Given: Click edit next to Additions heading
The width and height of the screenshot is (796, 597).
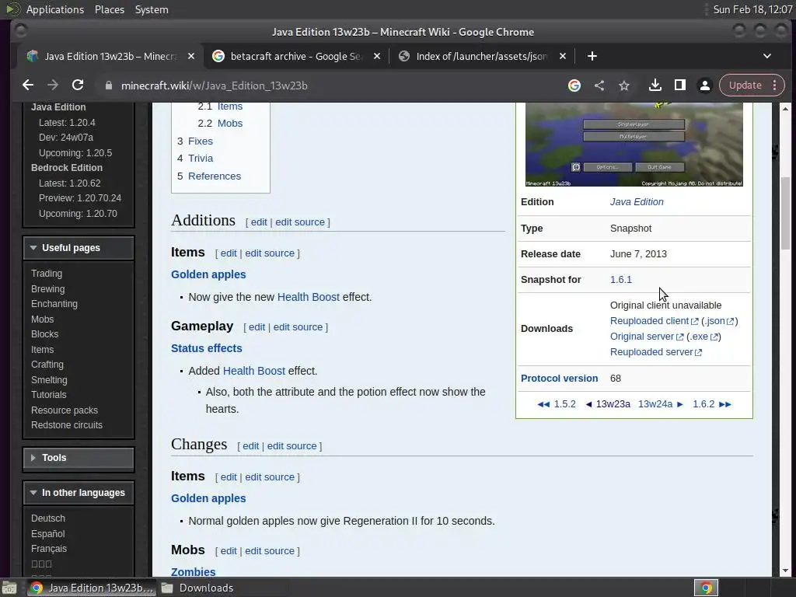Looking at the screenshot, I should click(259, 222).
